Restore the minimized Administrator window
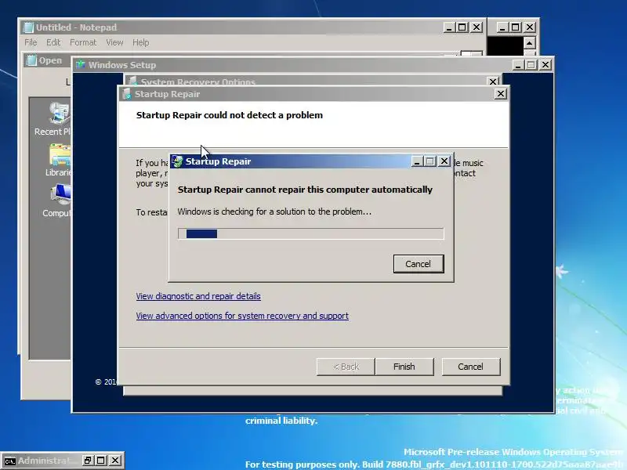The width and height of the screenshot is (627, 470). pyautogui.click(x=88, y=461)
